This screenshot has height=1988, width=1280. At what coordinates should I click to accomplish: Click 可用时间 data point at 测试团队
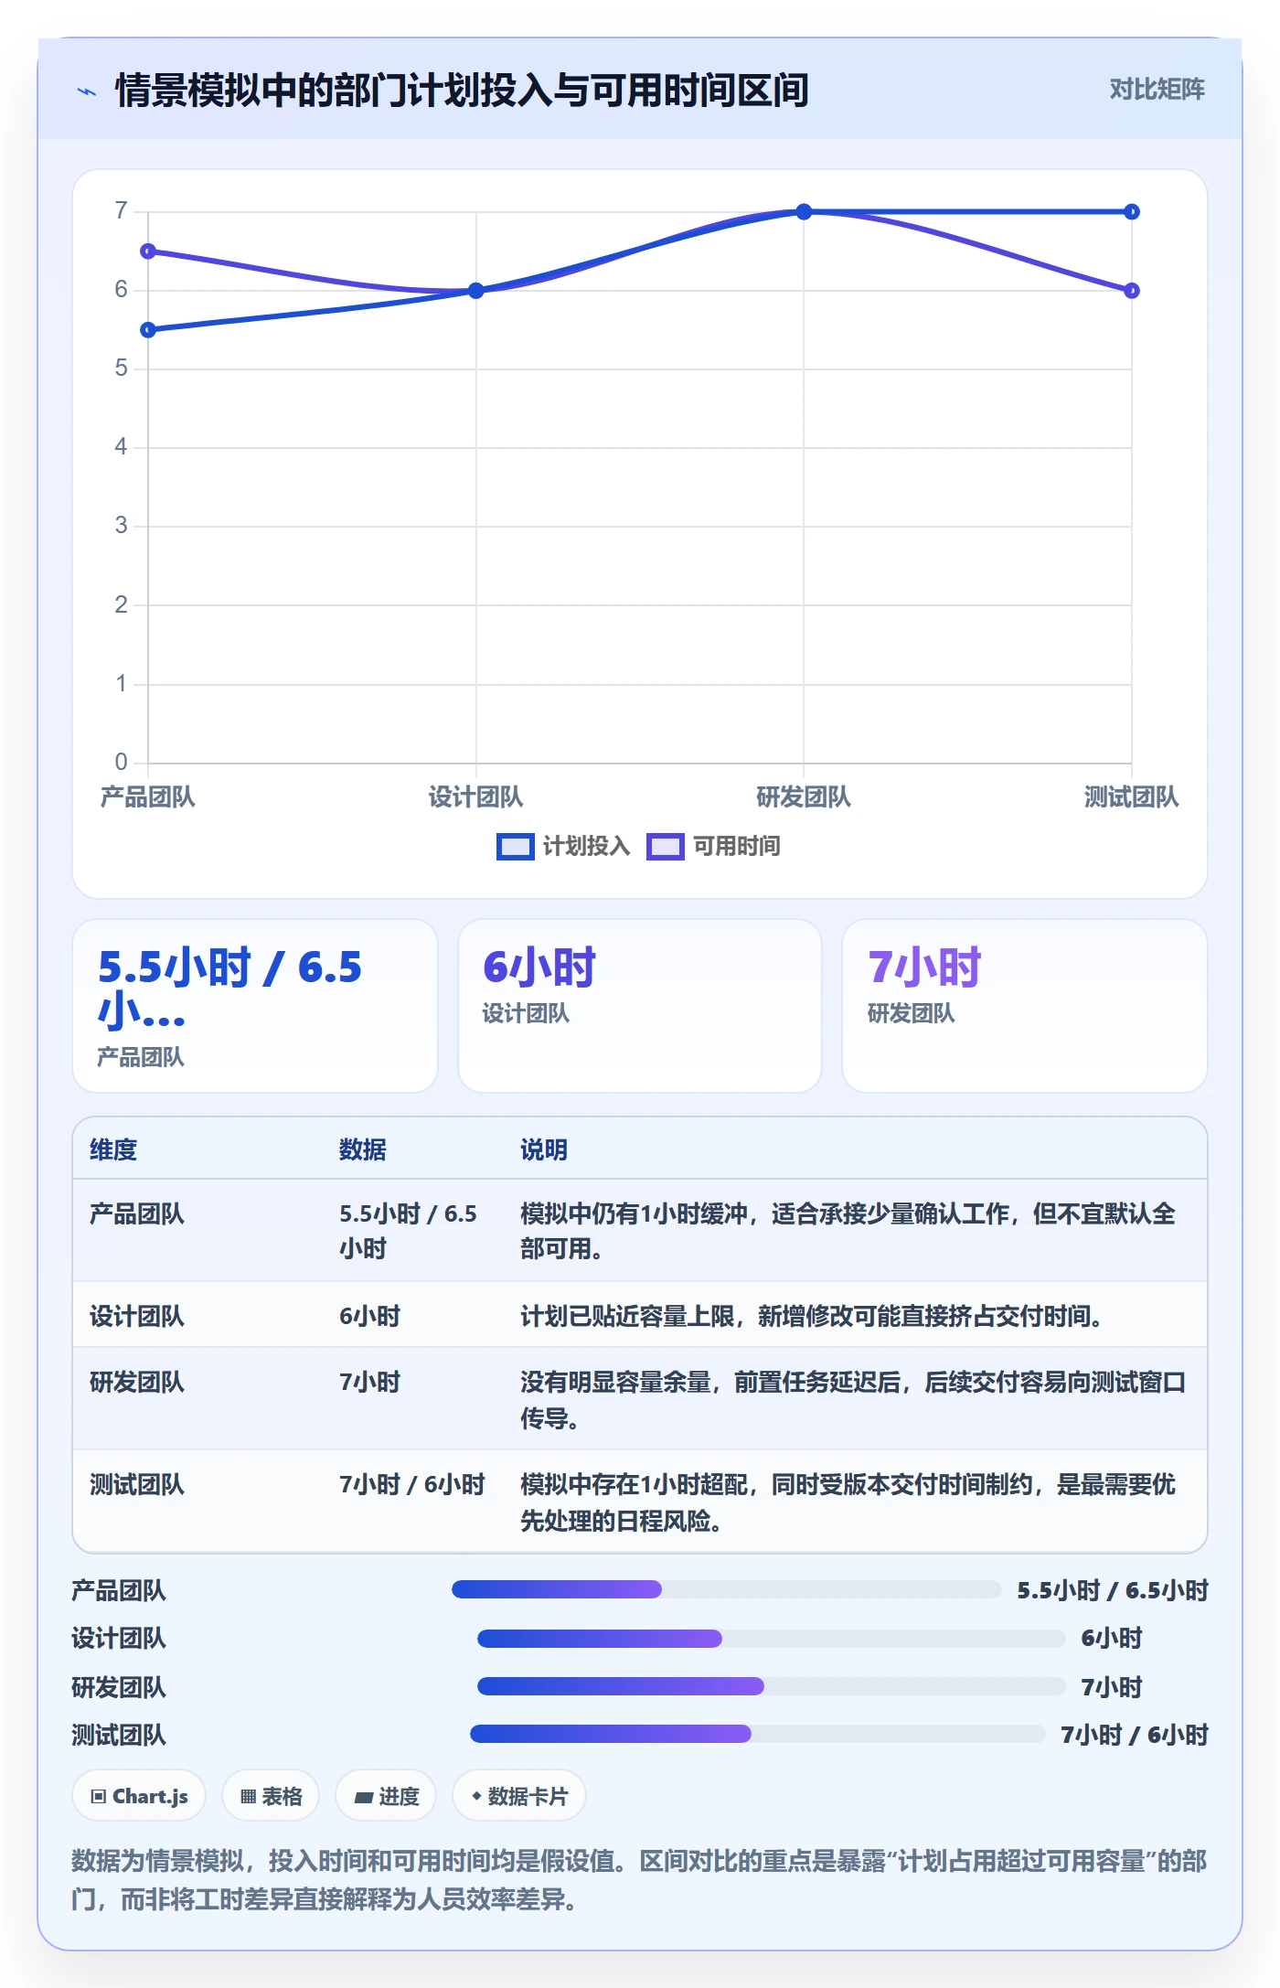(1132, 291)
